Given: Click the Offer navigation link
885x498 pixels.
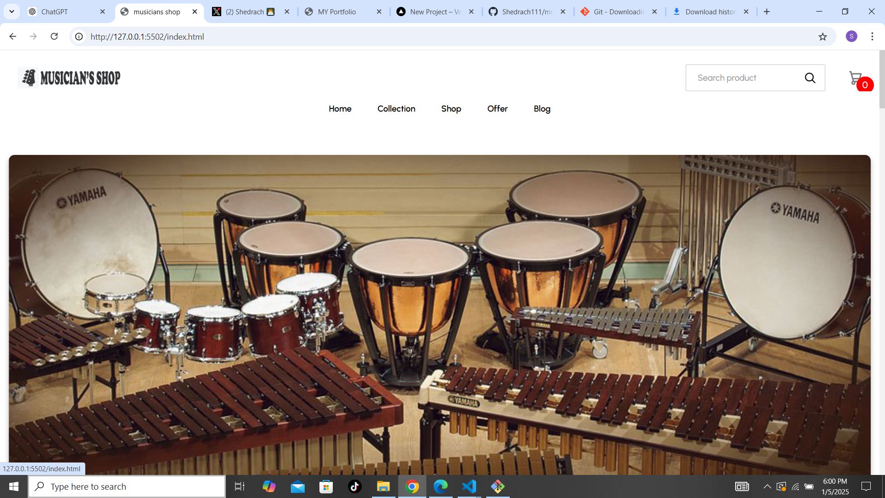Looking at the screenshot, I should (x=497, y=109).
